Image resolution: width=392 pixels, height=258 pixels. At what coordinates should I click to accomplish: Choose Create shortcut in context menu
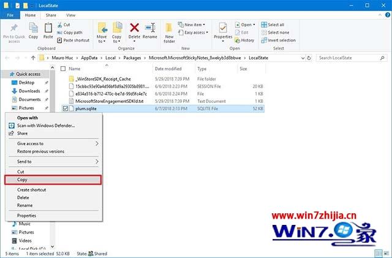click(53, 190)
